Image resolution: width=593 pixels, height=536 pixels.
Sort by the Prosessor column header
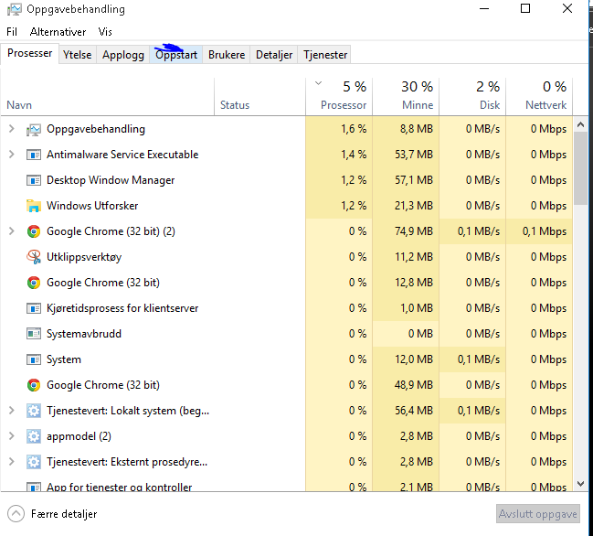[339, 97]
